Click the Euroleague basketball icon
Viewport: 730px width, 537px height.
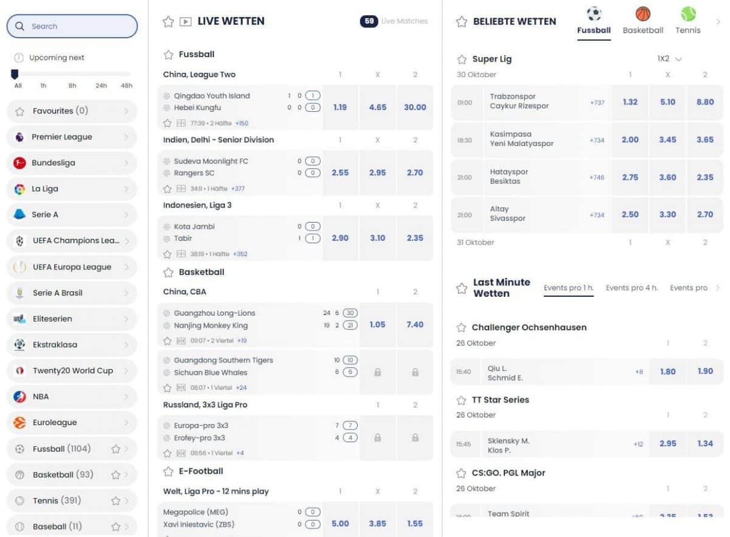(x=19, y=423)
